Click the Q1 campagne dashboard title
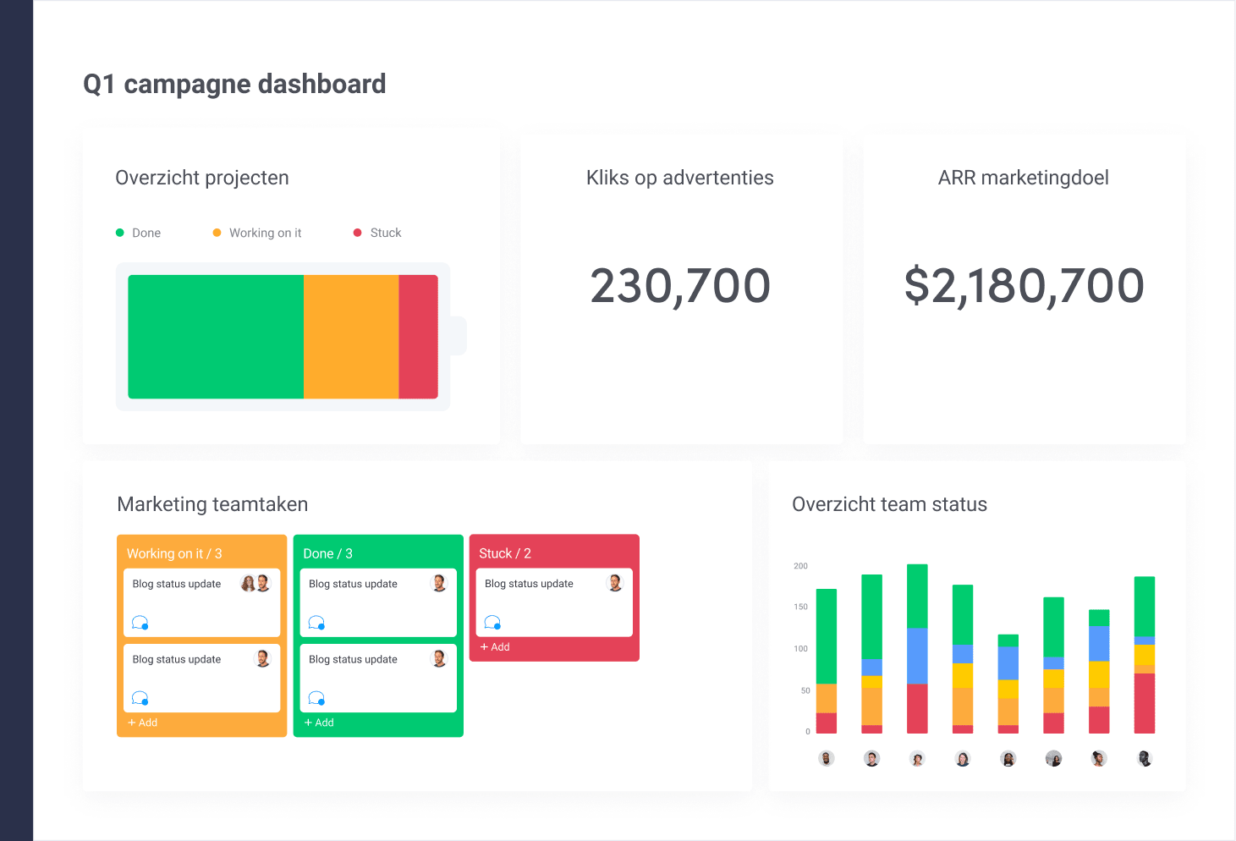This screenshot has height=841, width=1236. (x=234, y=84)
